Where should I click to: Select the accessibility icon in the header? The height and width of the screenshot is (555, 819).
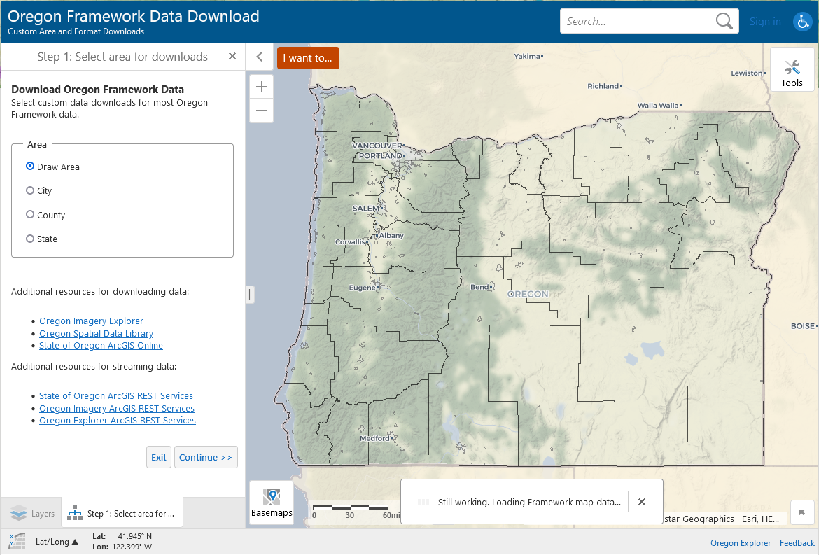803,22
